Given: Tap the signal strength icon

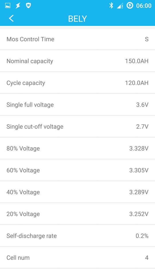Looking at the screenshot, I should pyautogui.click(x=120, y=6).
